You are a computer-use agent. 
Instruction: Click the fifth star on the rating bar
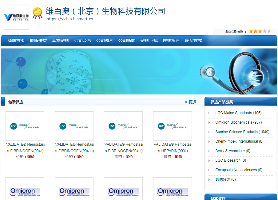[x=269, y=31]
